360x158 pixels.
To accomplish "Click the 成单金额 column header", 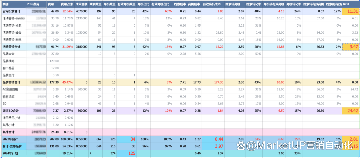I will click(81, 4).
